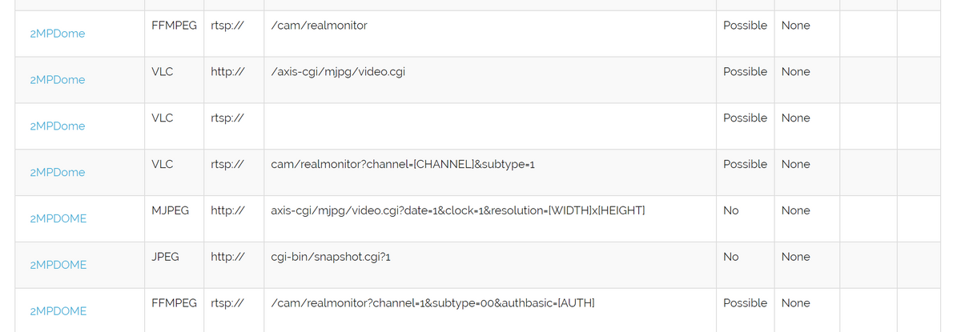
Task: Open 2MPDOME link for authbasic=[AUTH] FFMPEG row
Action: 58,311
